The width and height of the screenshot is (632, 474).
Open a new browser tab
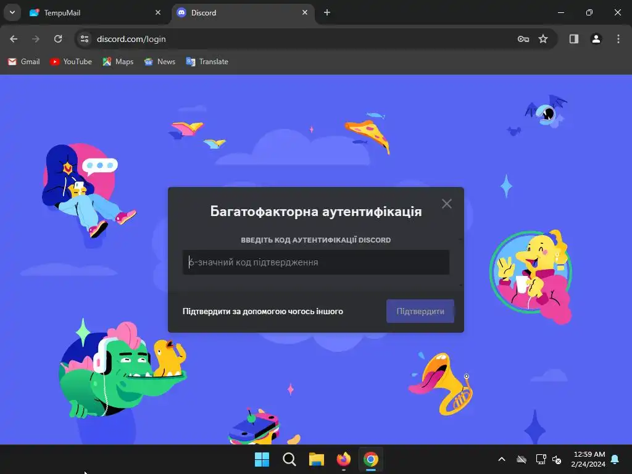pos(327,12)
